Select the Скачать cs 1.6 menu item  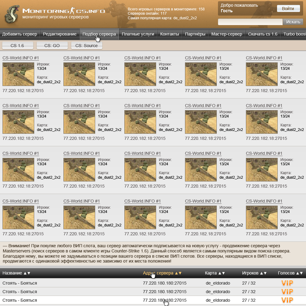tap(263, 34)
